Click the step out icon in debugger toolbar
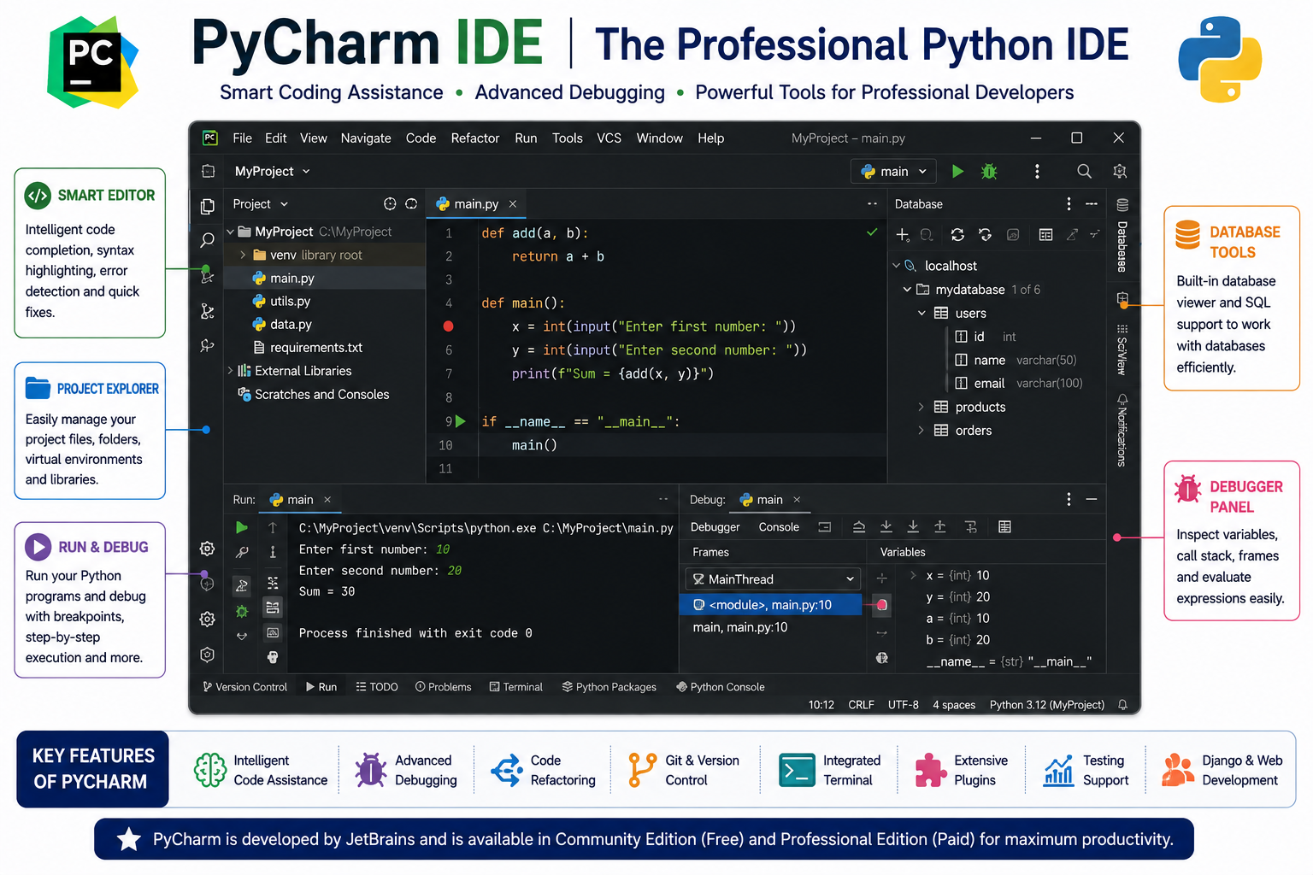Image resolution: width=1313 pixels, height=875 pixels. [940, 527]
